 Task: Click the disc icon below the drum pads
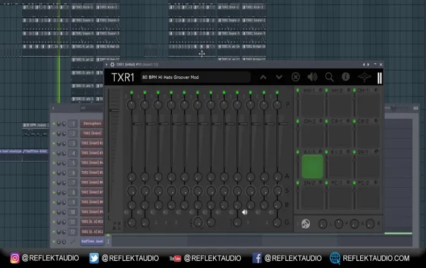click(x=306, y=223)
